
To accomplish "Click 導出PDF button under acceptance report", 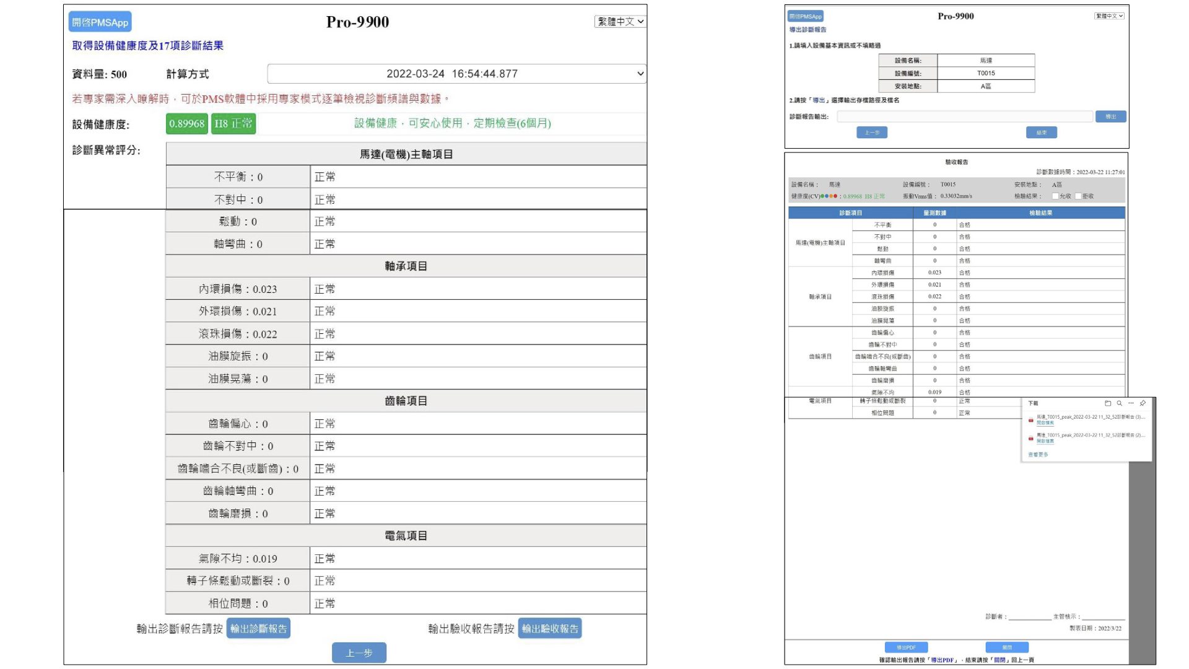I will click(906, 647).
